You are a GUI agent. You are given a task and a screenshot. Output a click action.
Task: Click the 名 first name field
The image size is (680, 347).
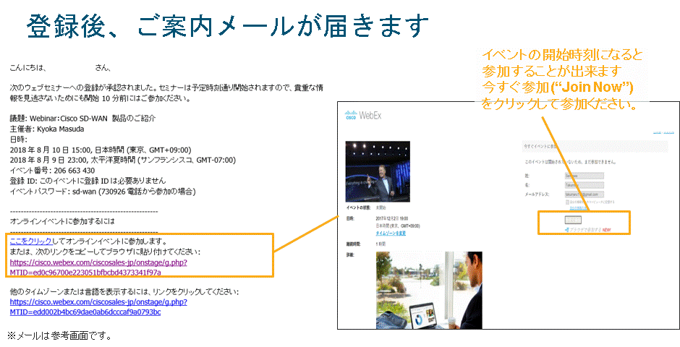pyautogui.click(x=585, y=185)
